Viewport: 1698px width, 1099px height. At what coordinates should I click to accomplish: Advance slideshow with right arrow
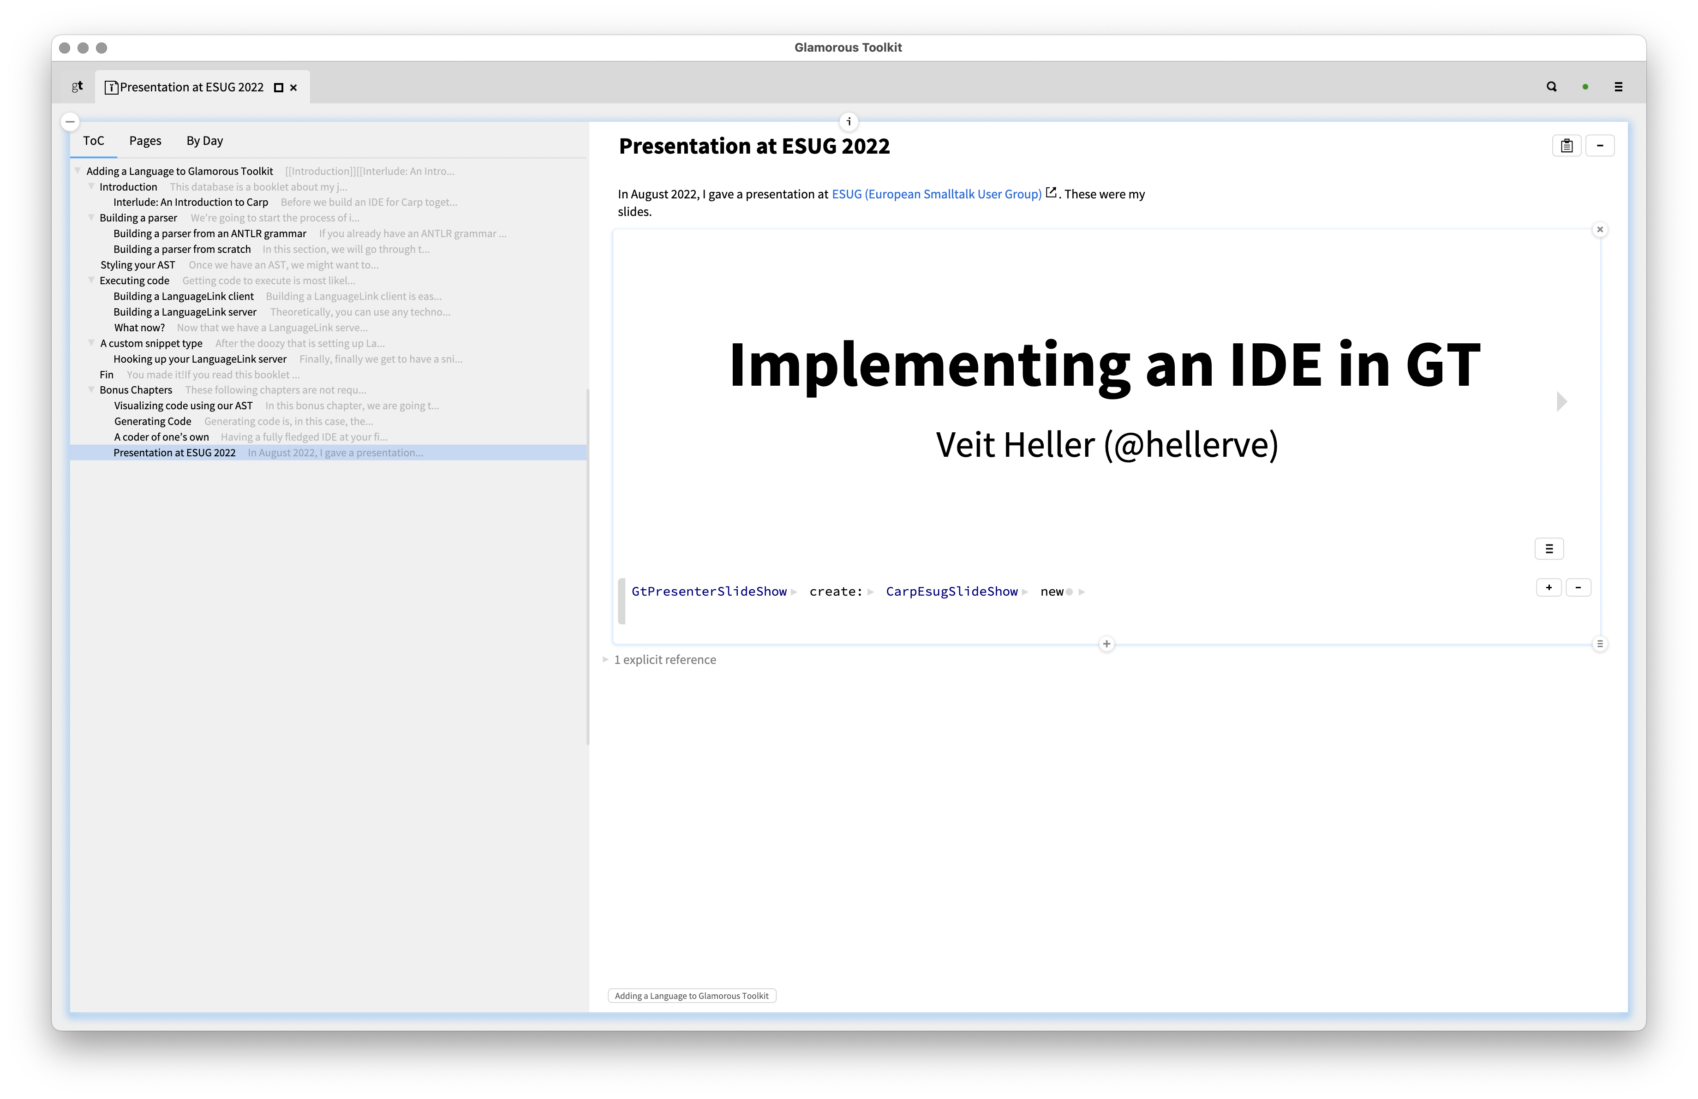(1562, 401)
